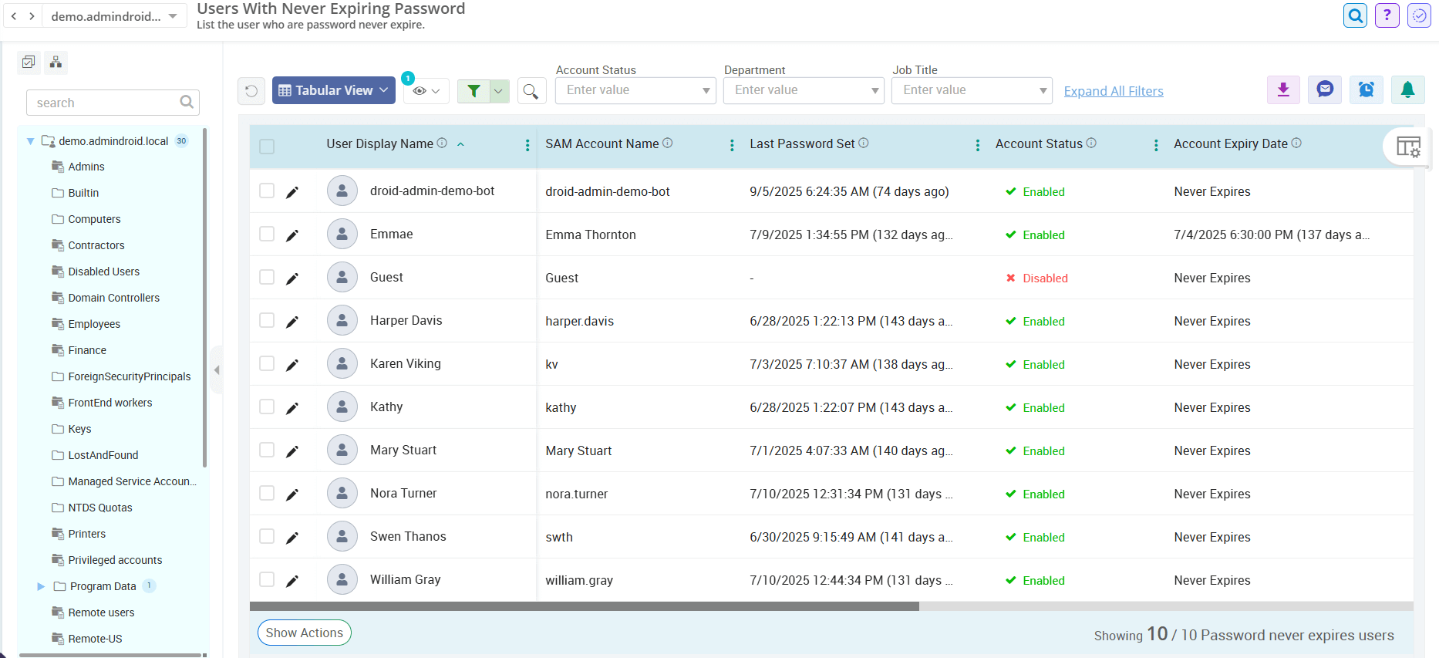
Task: Select the Privileged accounts tree item
Action: [115, 560]
